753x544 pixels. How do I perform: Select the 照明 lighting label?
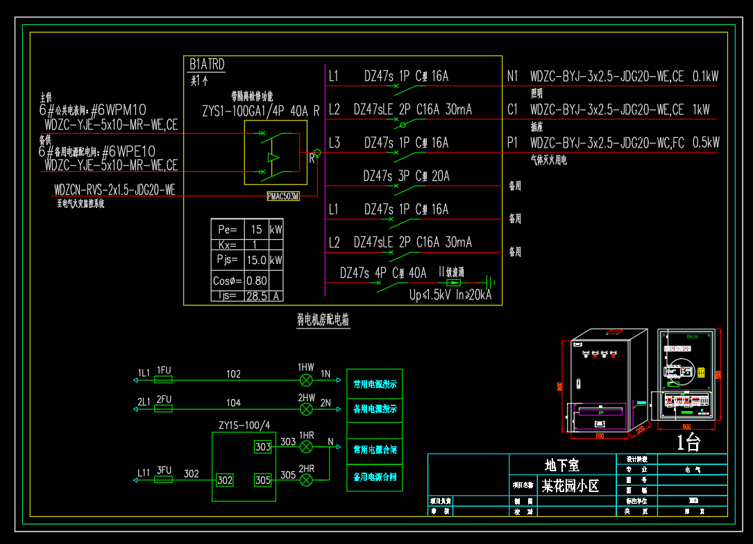tap(536, 94)
